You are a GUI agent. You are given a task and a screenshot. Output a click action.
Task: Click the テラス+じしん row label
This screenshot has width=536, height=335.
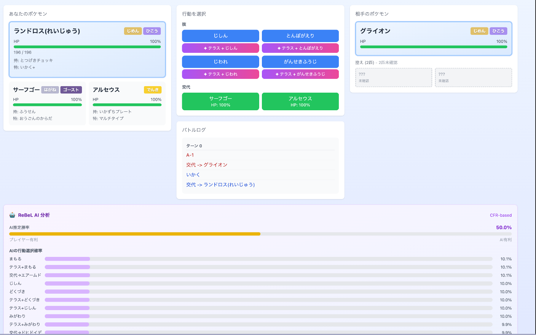23,308
